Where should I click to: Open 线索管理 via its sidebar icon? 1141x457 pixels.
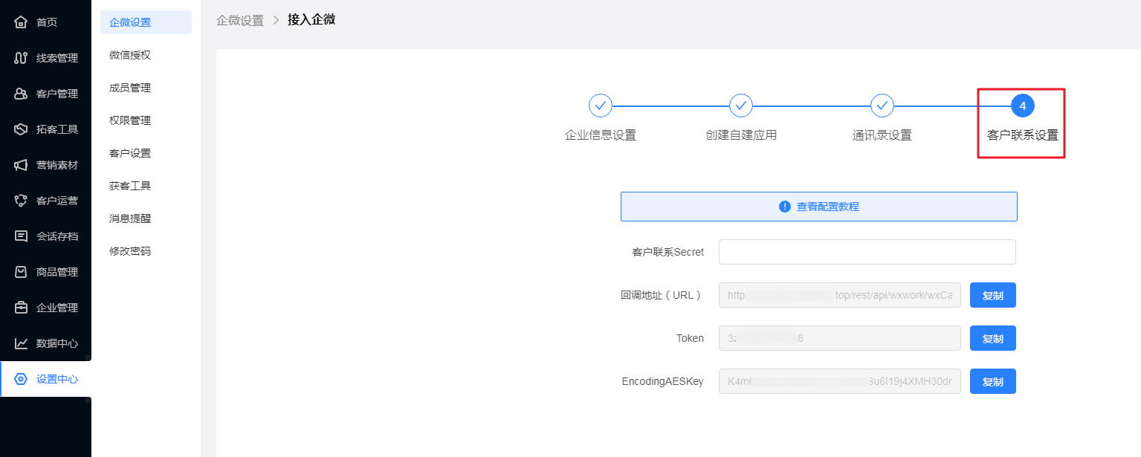pyautogui.click(x=22, y=58)
